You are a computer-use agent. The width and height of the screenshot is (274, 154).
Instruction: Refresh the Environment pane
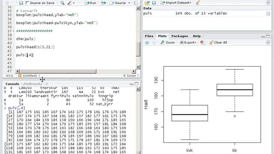[x=268, y=3]
